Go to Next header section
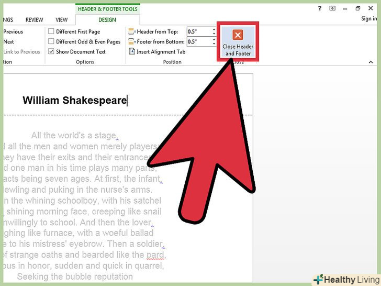Screen dimensions: 381x286 point(8,41)
